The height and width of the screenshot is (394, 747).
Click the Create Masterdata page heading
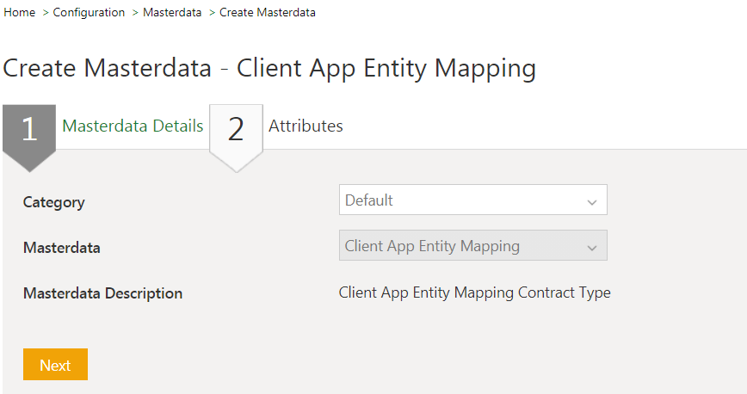pyautogui.click(x=269, y=69)
